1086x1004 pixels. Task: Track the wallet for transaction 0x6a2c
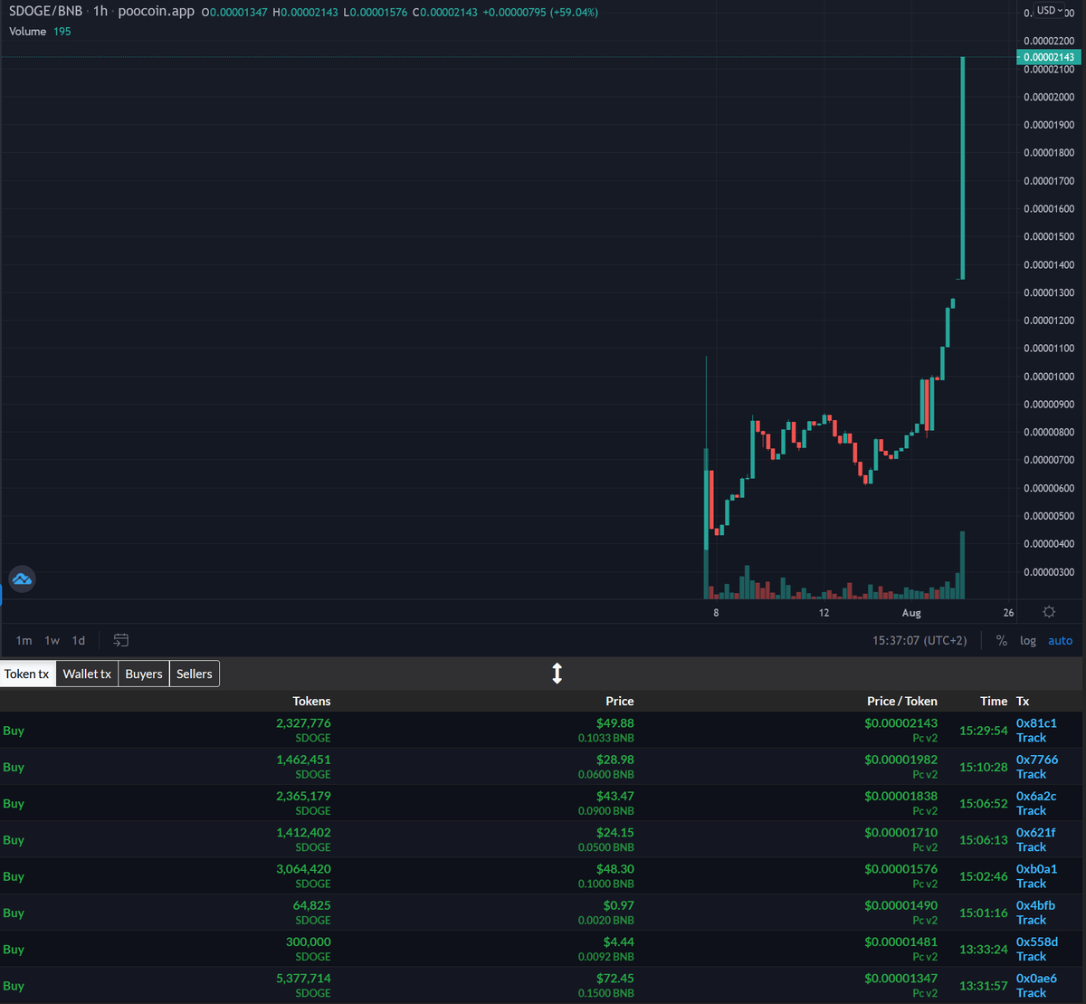pyautogui.click(x=1031, y=810)
